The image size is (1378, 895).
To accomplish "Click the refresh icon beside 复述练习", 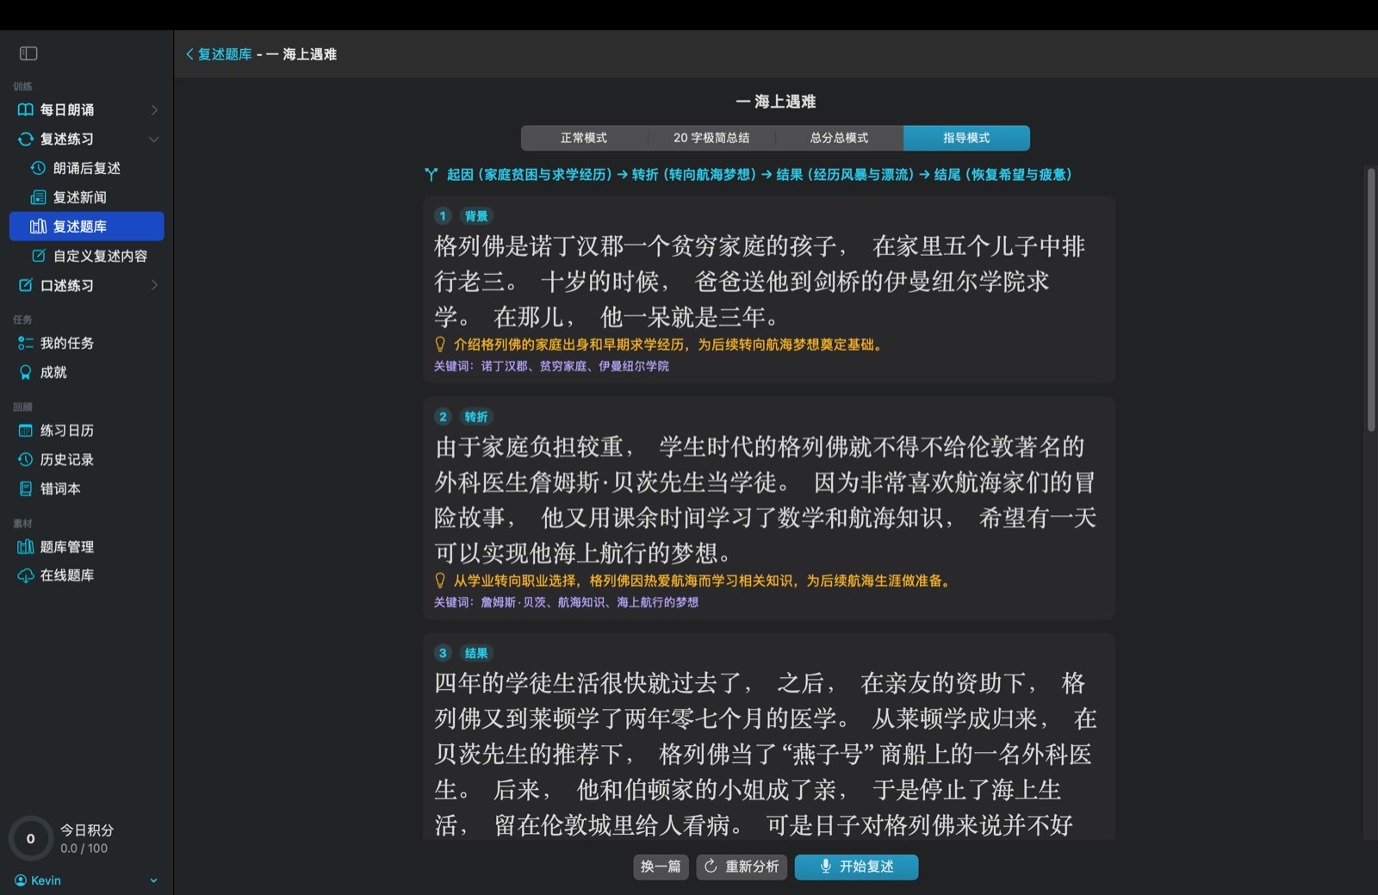I will [x=26, y=139].
